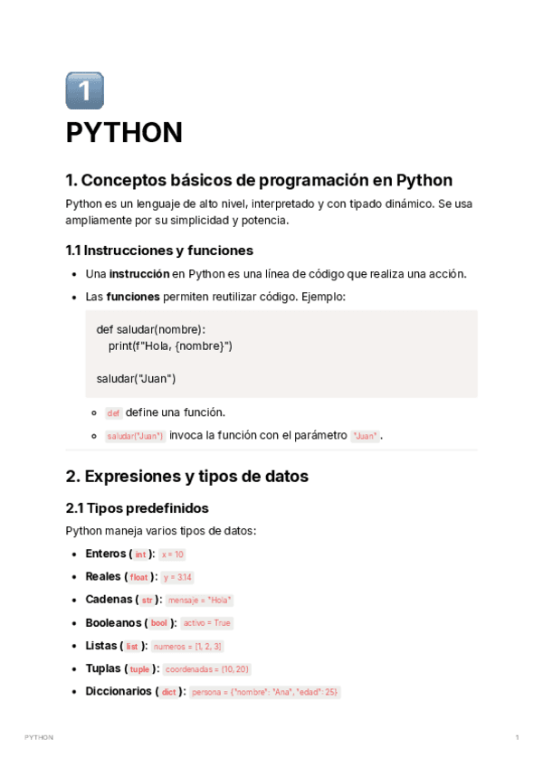Click the 'float' type tag
The height and width of the screenshot is (767, 543).
pos(138,577)
